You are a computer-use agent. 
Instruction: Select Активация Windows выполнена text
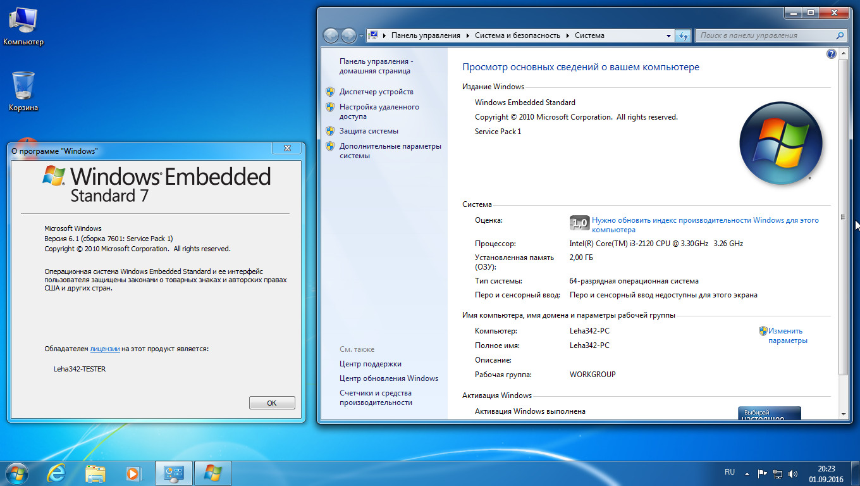point(530,411)
